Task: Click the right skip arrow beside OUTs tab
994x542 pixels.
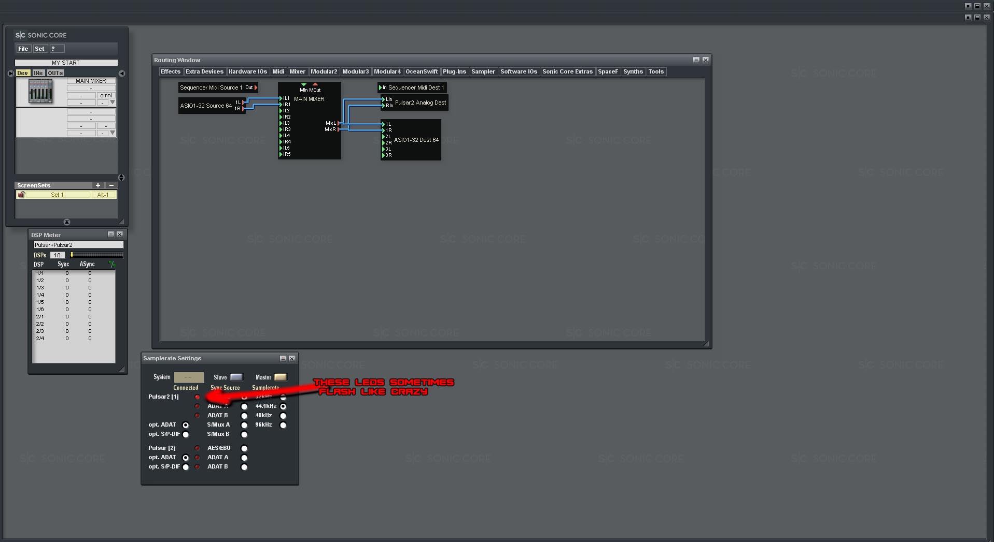Action: click(x=122, y=74)
